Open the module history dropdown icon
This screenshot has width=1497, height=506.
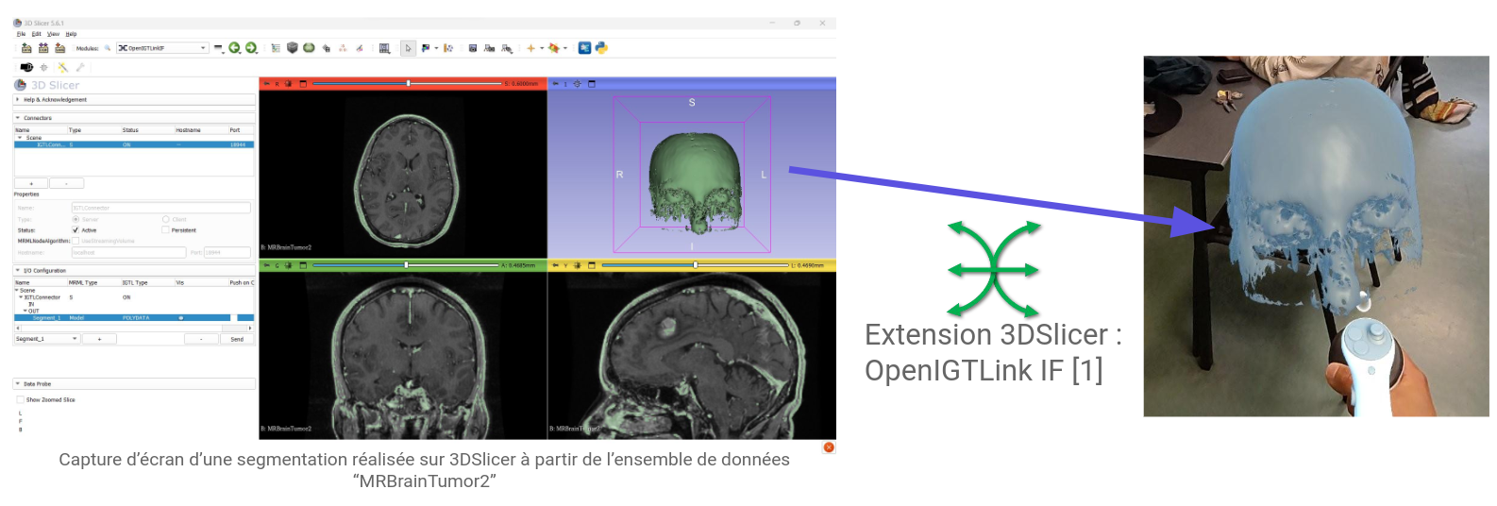tap(219, 48)
